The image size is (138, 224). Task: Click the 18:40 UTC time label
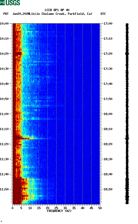point(108,174)
